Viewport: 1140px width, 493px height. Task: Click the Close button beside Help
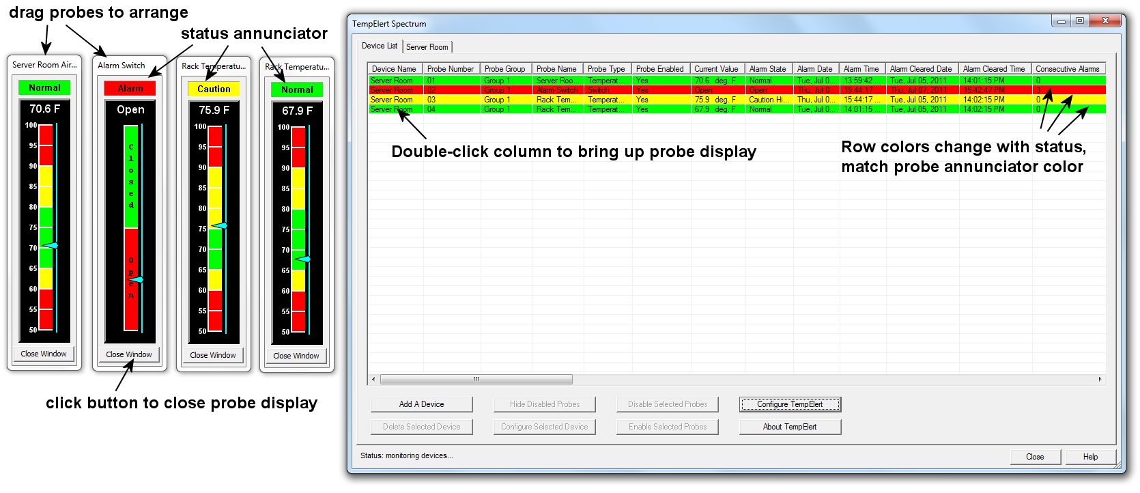pyautogui.click(x=1035, y=457)
